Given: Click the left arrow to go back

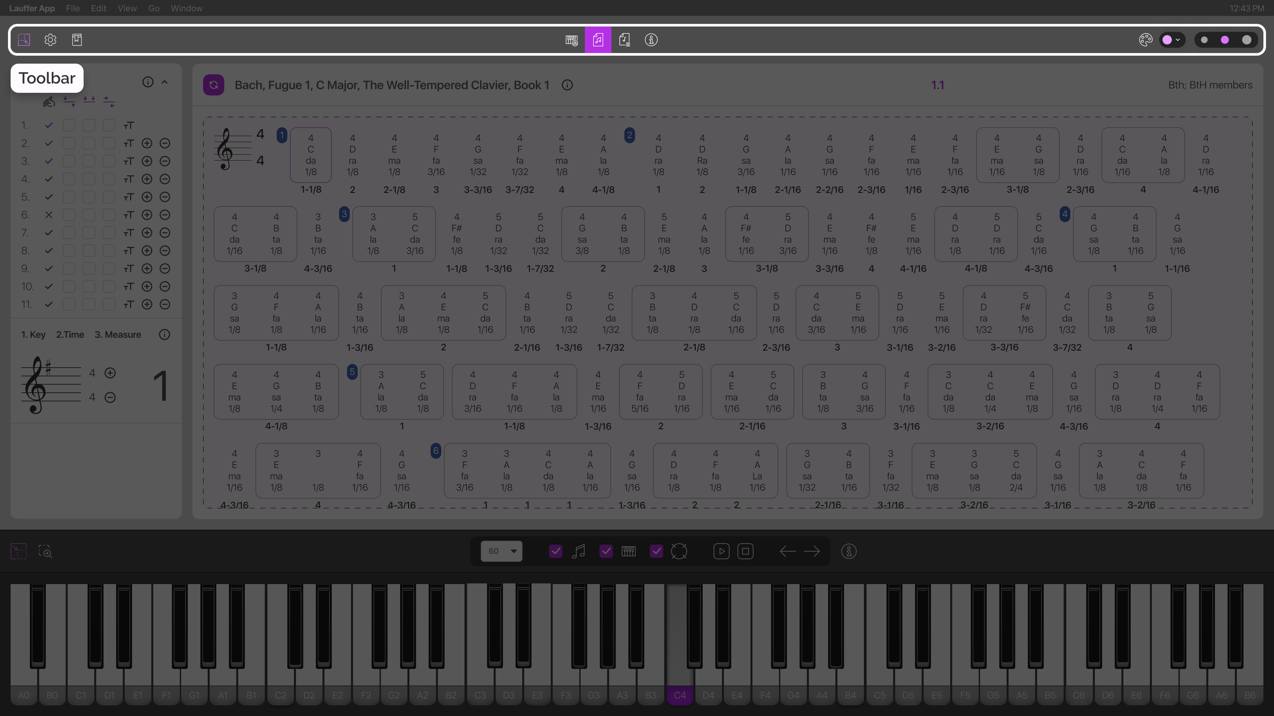Looking at the screenshot, I should (787, 552).
